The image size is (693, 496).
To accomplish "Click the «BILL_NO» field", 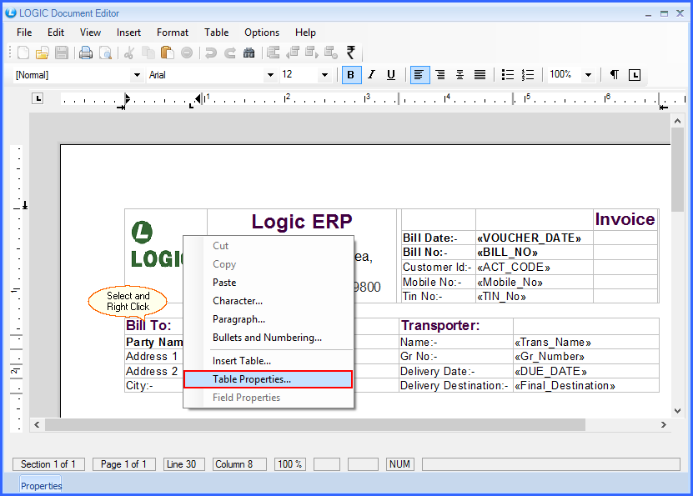I will click(507, 253).
